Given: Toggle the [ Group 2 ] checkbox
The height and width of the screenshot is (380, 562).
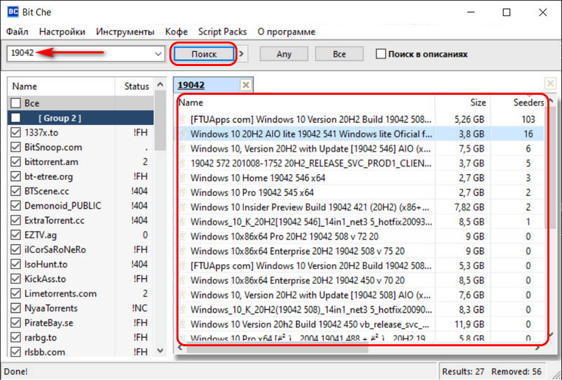Looking at the screenshot, I should (15, 117).
